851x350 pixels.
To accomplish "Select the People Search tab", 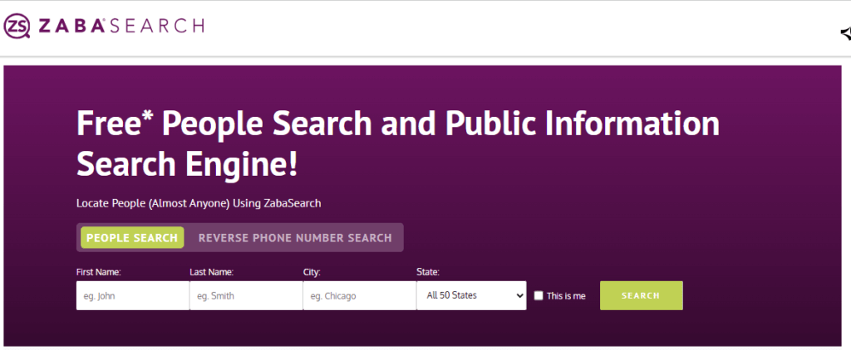I will [132, 238].
